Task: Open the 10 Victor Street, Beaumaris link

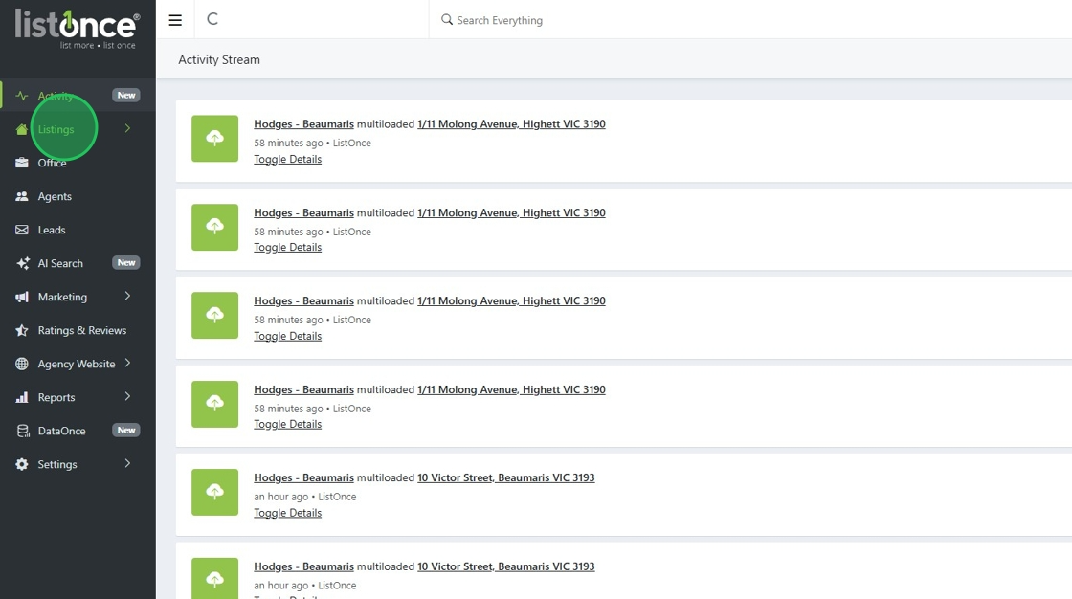Action: click(505, 477)
